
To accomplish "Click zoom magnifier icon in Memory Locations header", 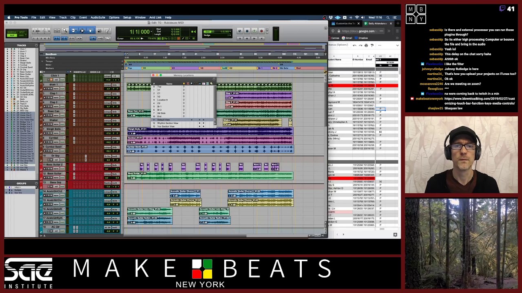I will pos(192,83).
